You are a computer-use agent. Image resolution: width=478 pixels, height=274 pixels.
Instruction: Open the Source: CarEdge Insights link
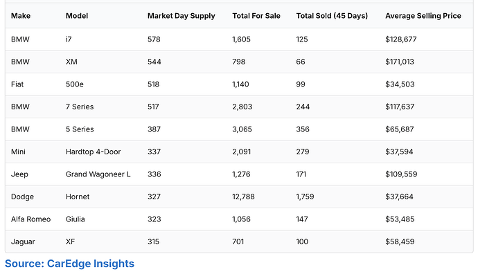(69, 264)
